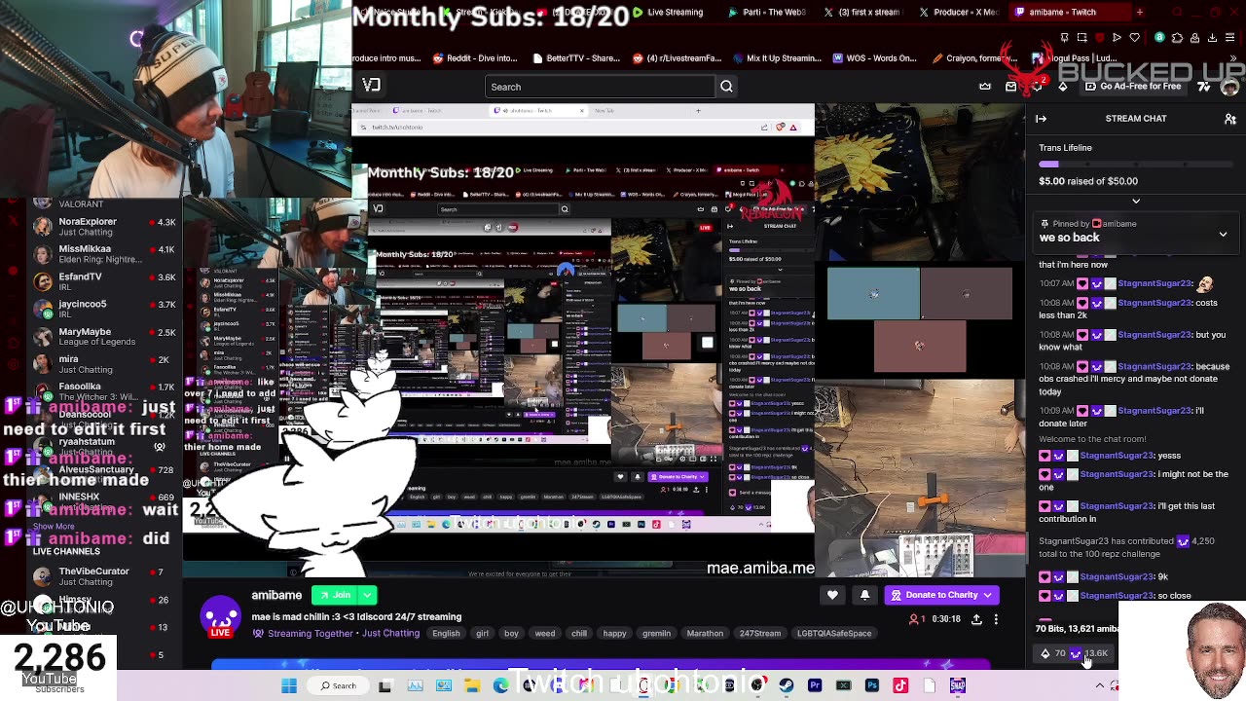Open NoraExplorer channel in sidebar
The width and height of the screenshot is (1246, 701).
click(x=104, y=227)
